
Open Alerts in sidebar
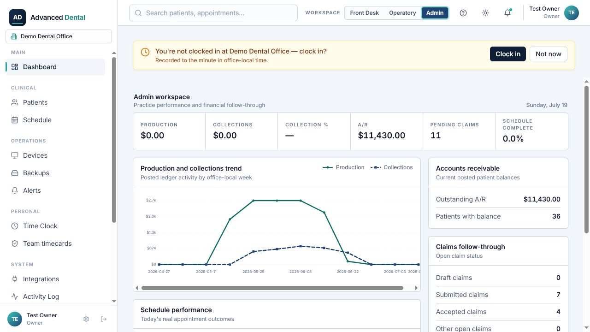pos(55,190)
